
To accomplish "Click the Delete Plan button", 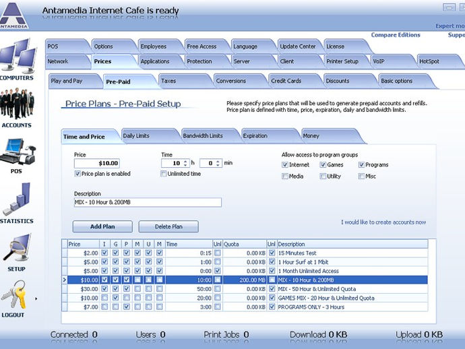I will [168, 226].
